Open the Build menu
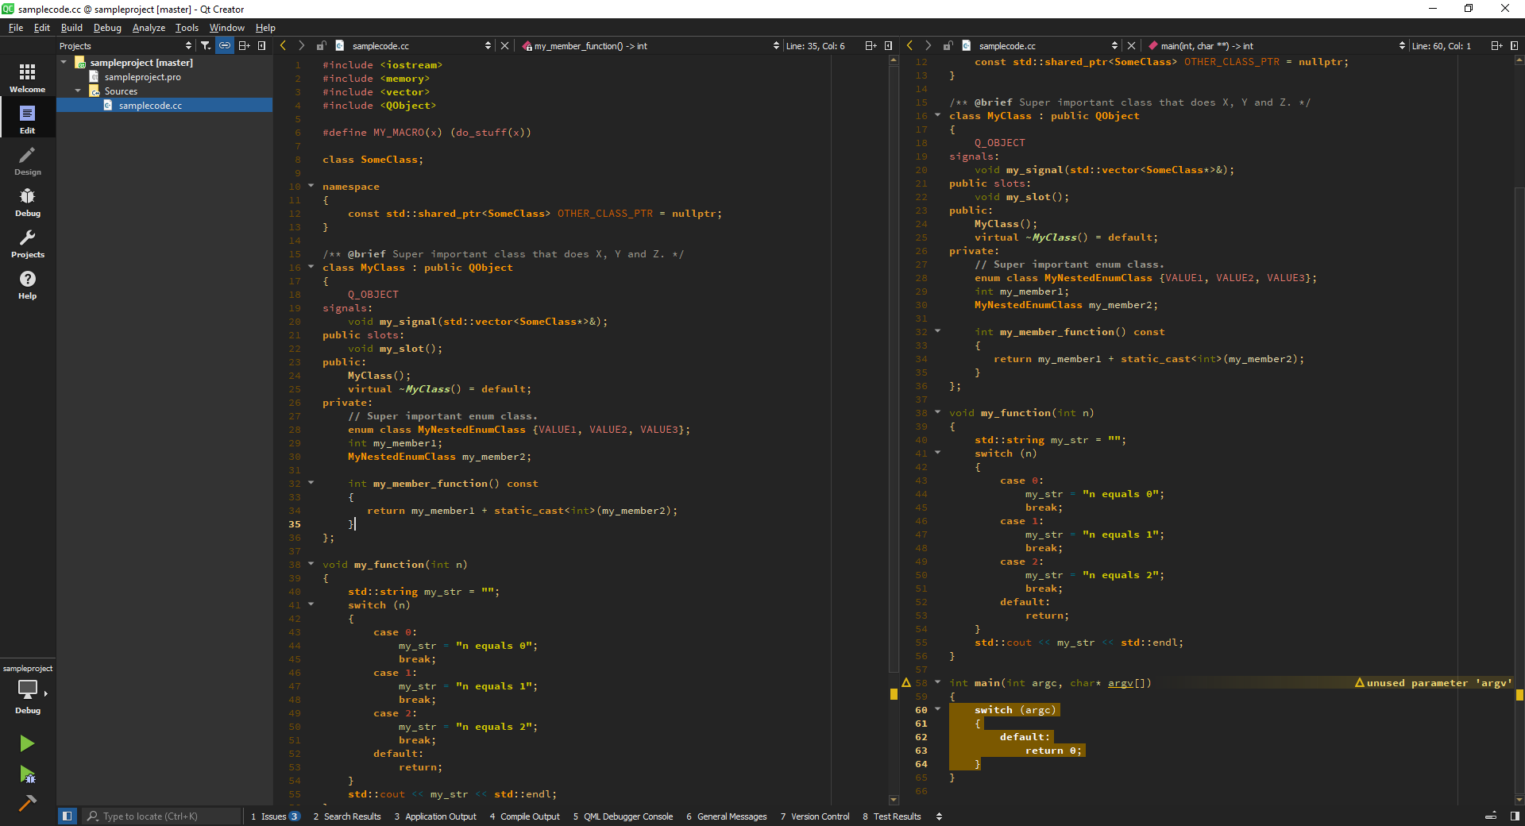The height and width of the screenshot is (826, 1525). pos(71,28)
